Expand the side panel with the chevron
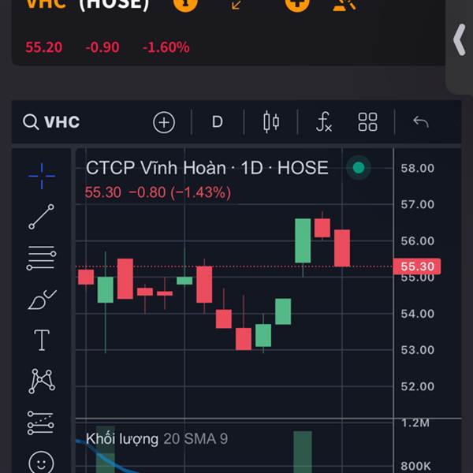The image size is (473, 473). click(x=460, y=41)
